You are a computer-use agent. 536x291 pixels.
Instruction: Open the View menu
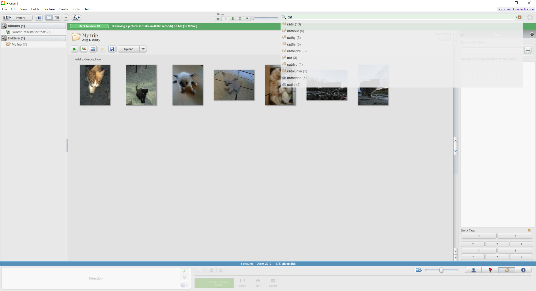[24, 9]
